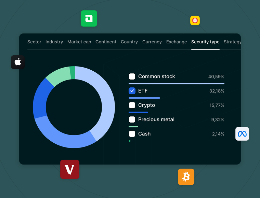Click the 40,59% value
The image size is (260, 198).
tap(216, 76)
